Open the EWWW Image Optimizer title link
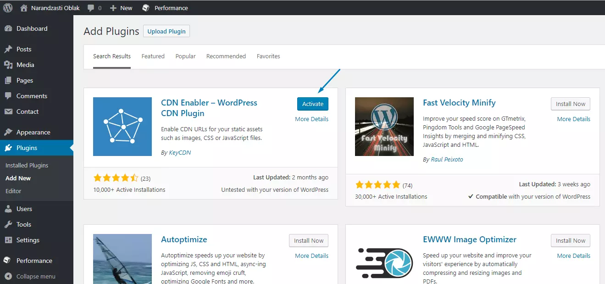 click(x=470, y=239)
